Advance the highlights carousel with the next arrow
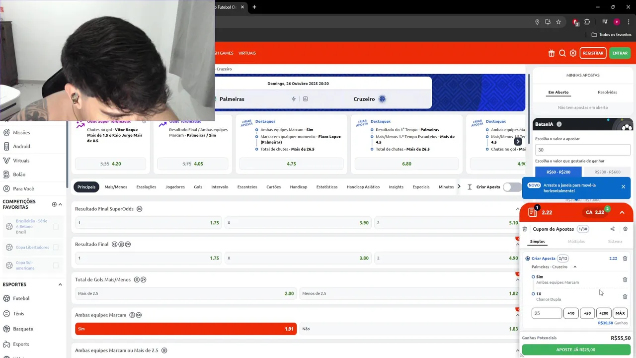Image resolution: width=636 pixels, height=358 pixels. point(518,142)
